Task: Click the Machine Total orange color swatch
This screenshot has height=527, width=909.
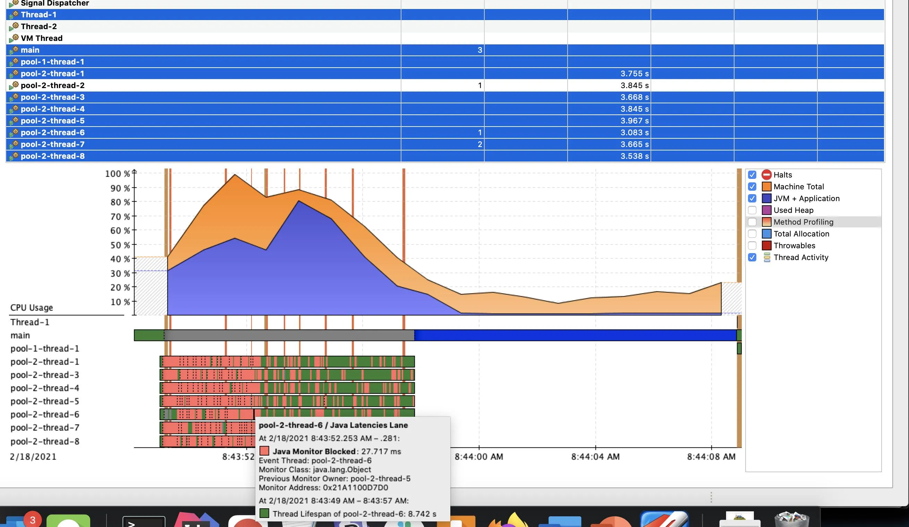Action: point(766,187)
